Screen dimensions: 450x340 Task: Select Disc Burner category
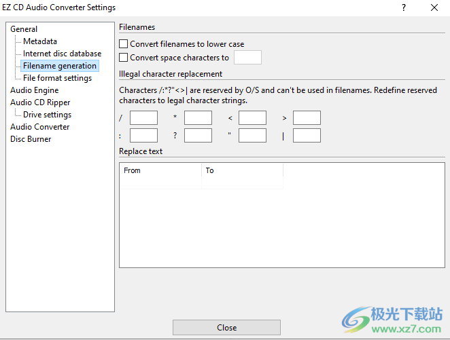[31, 139]
